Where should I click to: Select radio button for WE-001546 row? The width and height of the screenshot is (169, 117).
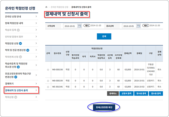(x=48, y=87)
